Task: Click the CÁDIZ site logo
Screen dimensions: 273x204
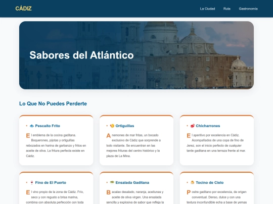Action: pyautogui.click(x=23, y=9)
